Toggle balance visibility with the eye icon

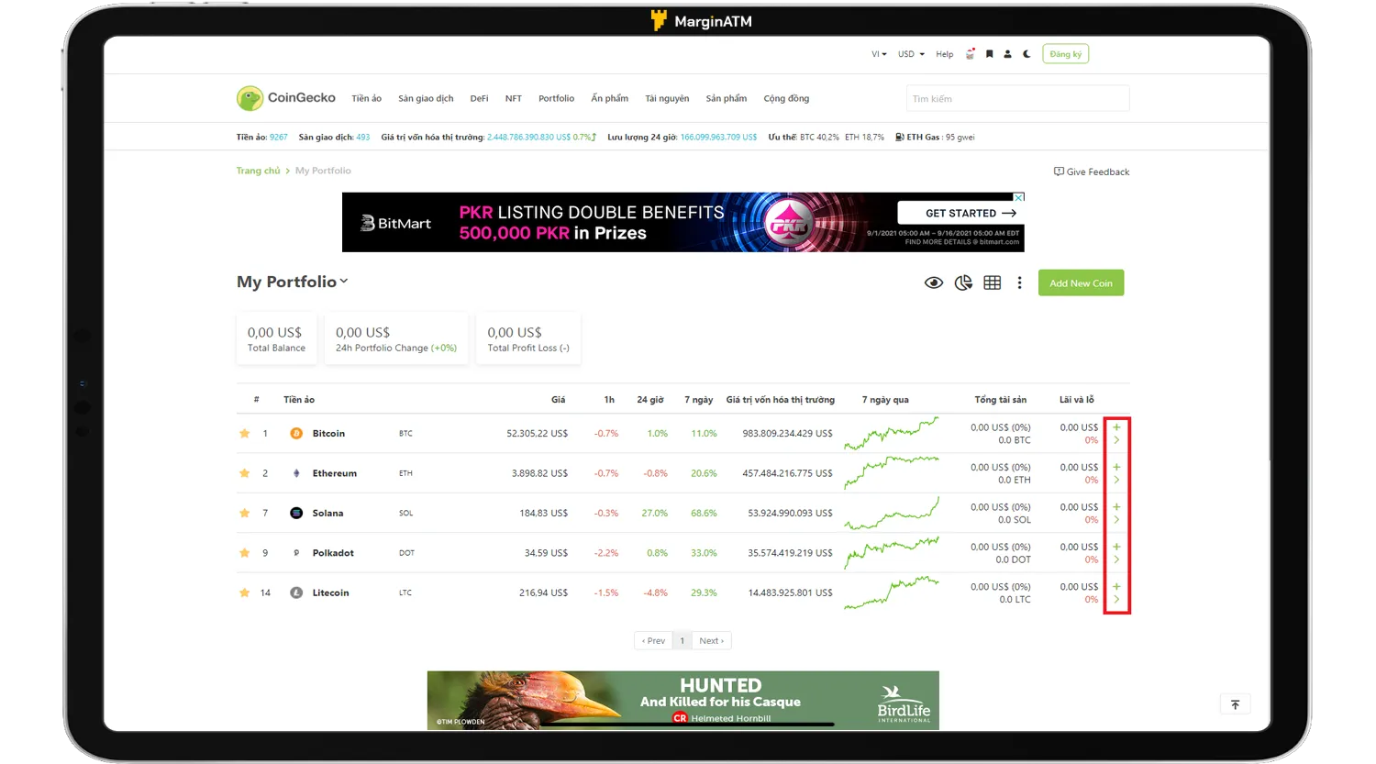934,282
